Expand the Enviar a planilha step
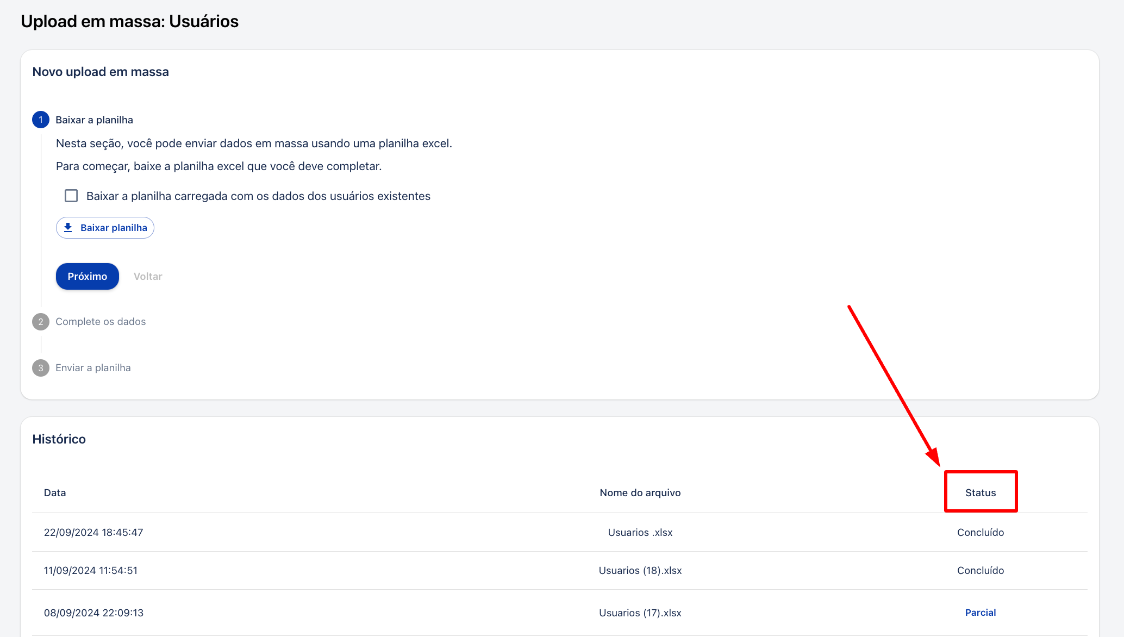This screenshot has width=1124, height=637. click(x=93, y=368)
